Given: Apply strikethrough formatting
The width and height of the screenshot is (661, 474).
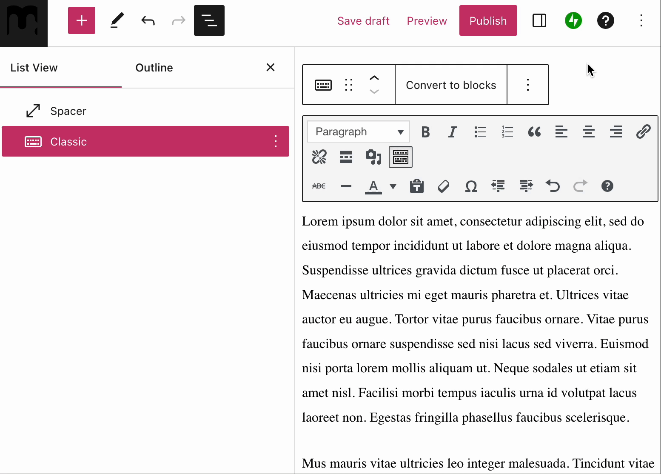Looking at the screenshot, I should pos(319,186).
